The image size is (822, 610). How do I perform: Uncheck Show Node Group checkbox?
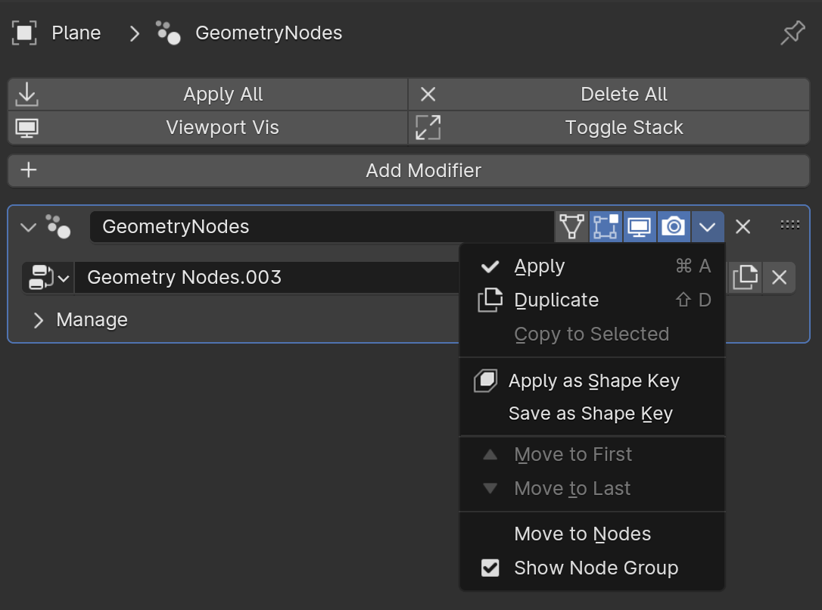tap(490, 568)
